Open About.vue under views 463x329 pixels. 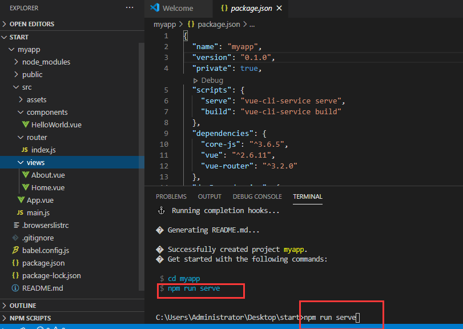[x=48, y=175]
